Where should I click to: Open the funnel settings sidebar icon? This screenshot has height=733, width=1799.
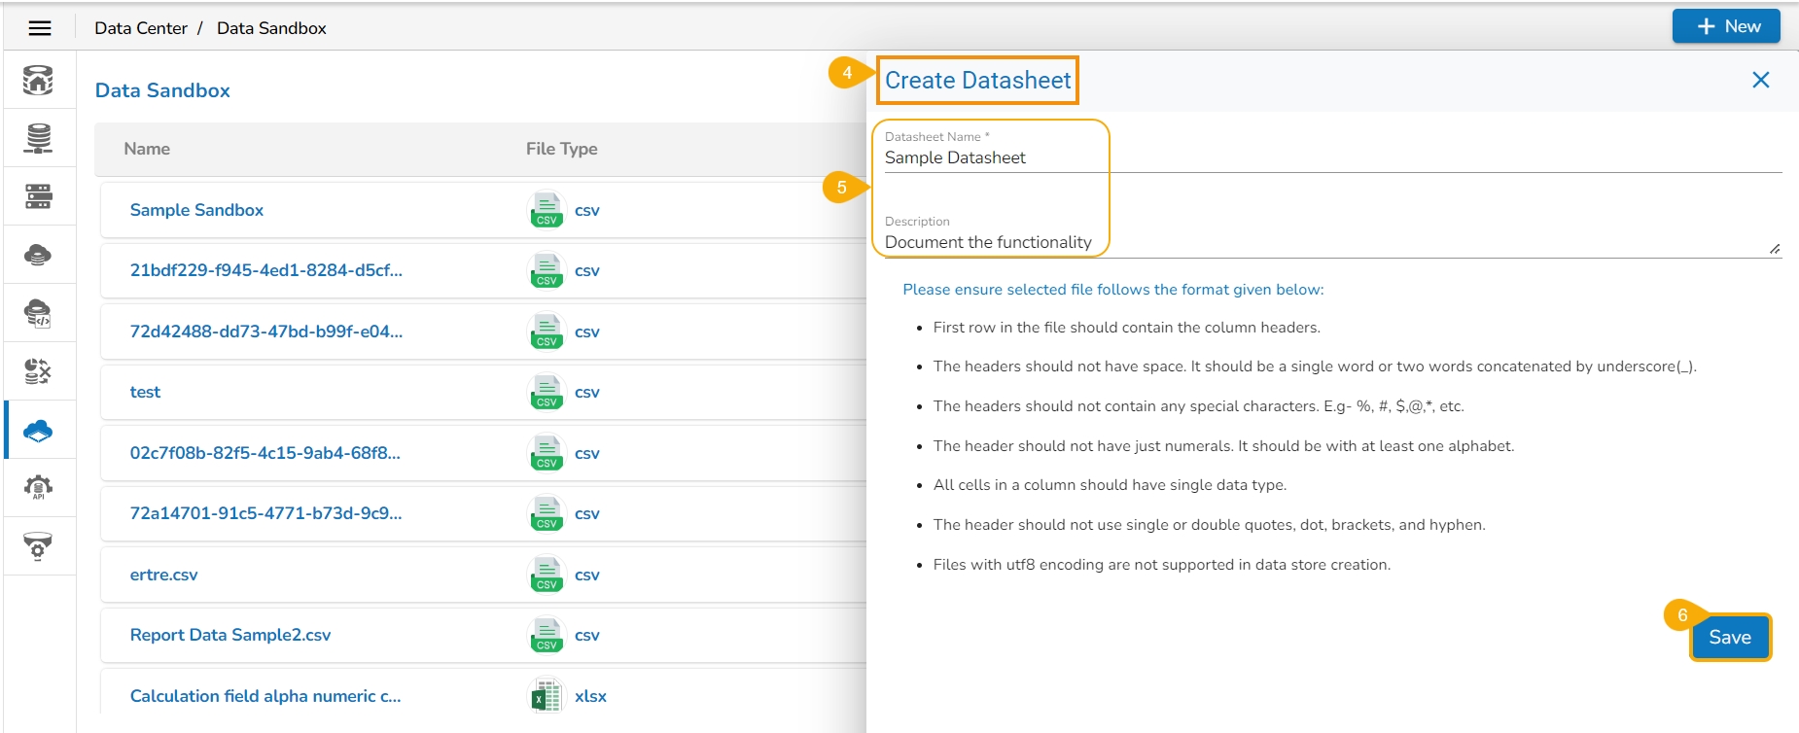(x=38, y=546)
